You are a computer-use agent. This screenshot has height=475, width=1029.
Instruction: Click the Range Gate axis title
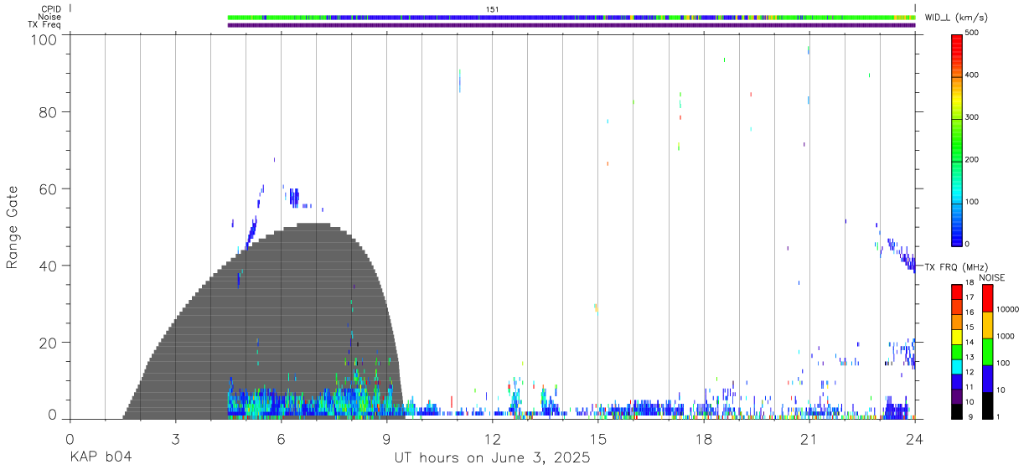(13, 227)
